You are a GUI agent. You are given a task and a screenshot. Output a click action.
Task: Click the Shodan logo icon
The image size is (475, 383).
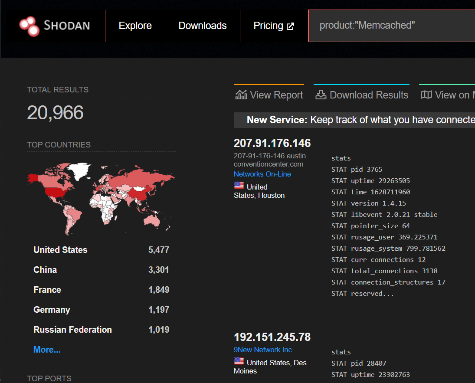coord(29,26)
